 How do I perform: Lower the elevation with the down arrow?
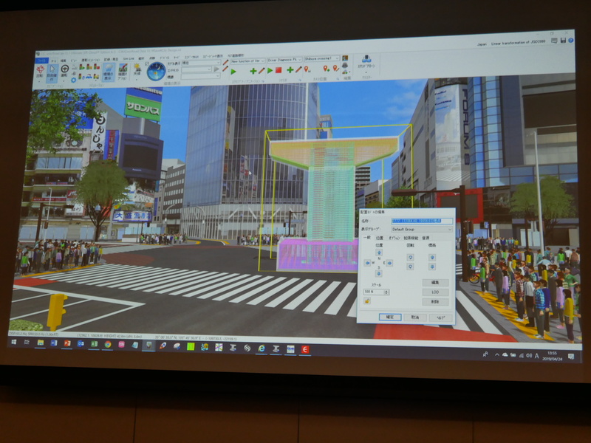click(432, 267)
